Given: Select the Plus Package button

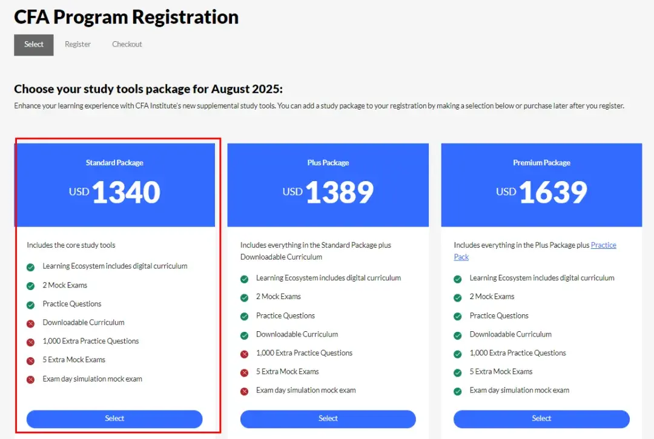Looking at the screenshot, I should [328, 418].
